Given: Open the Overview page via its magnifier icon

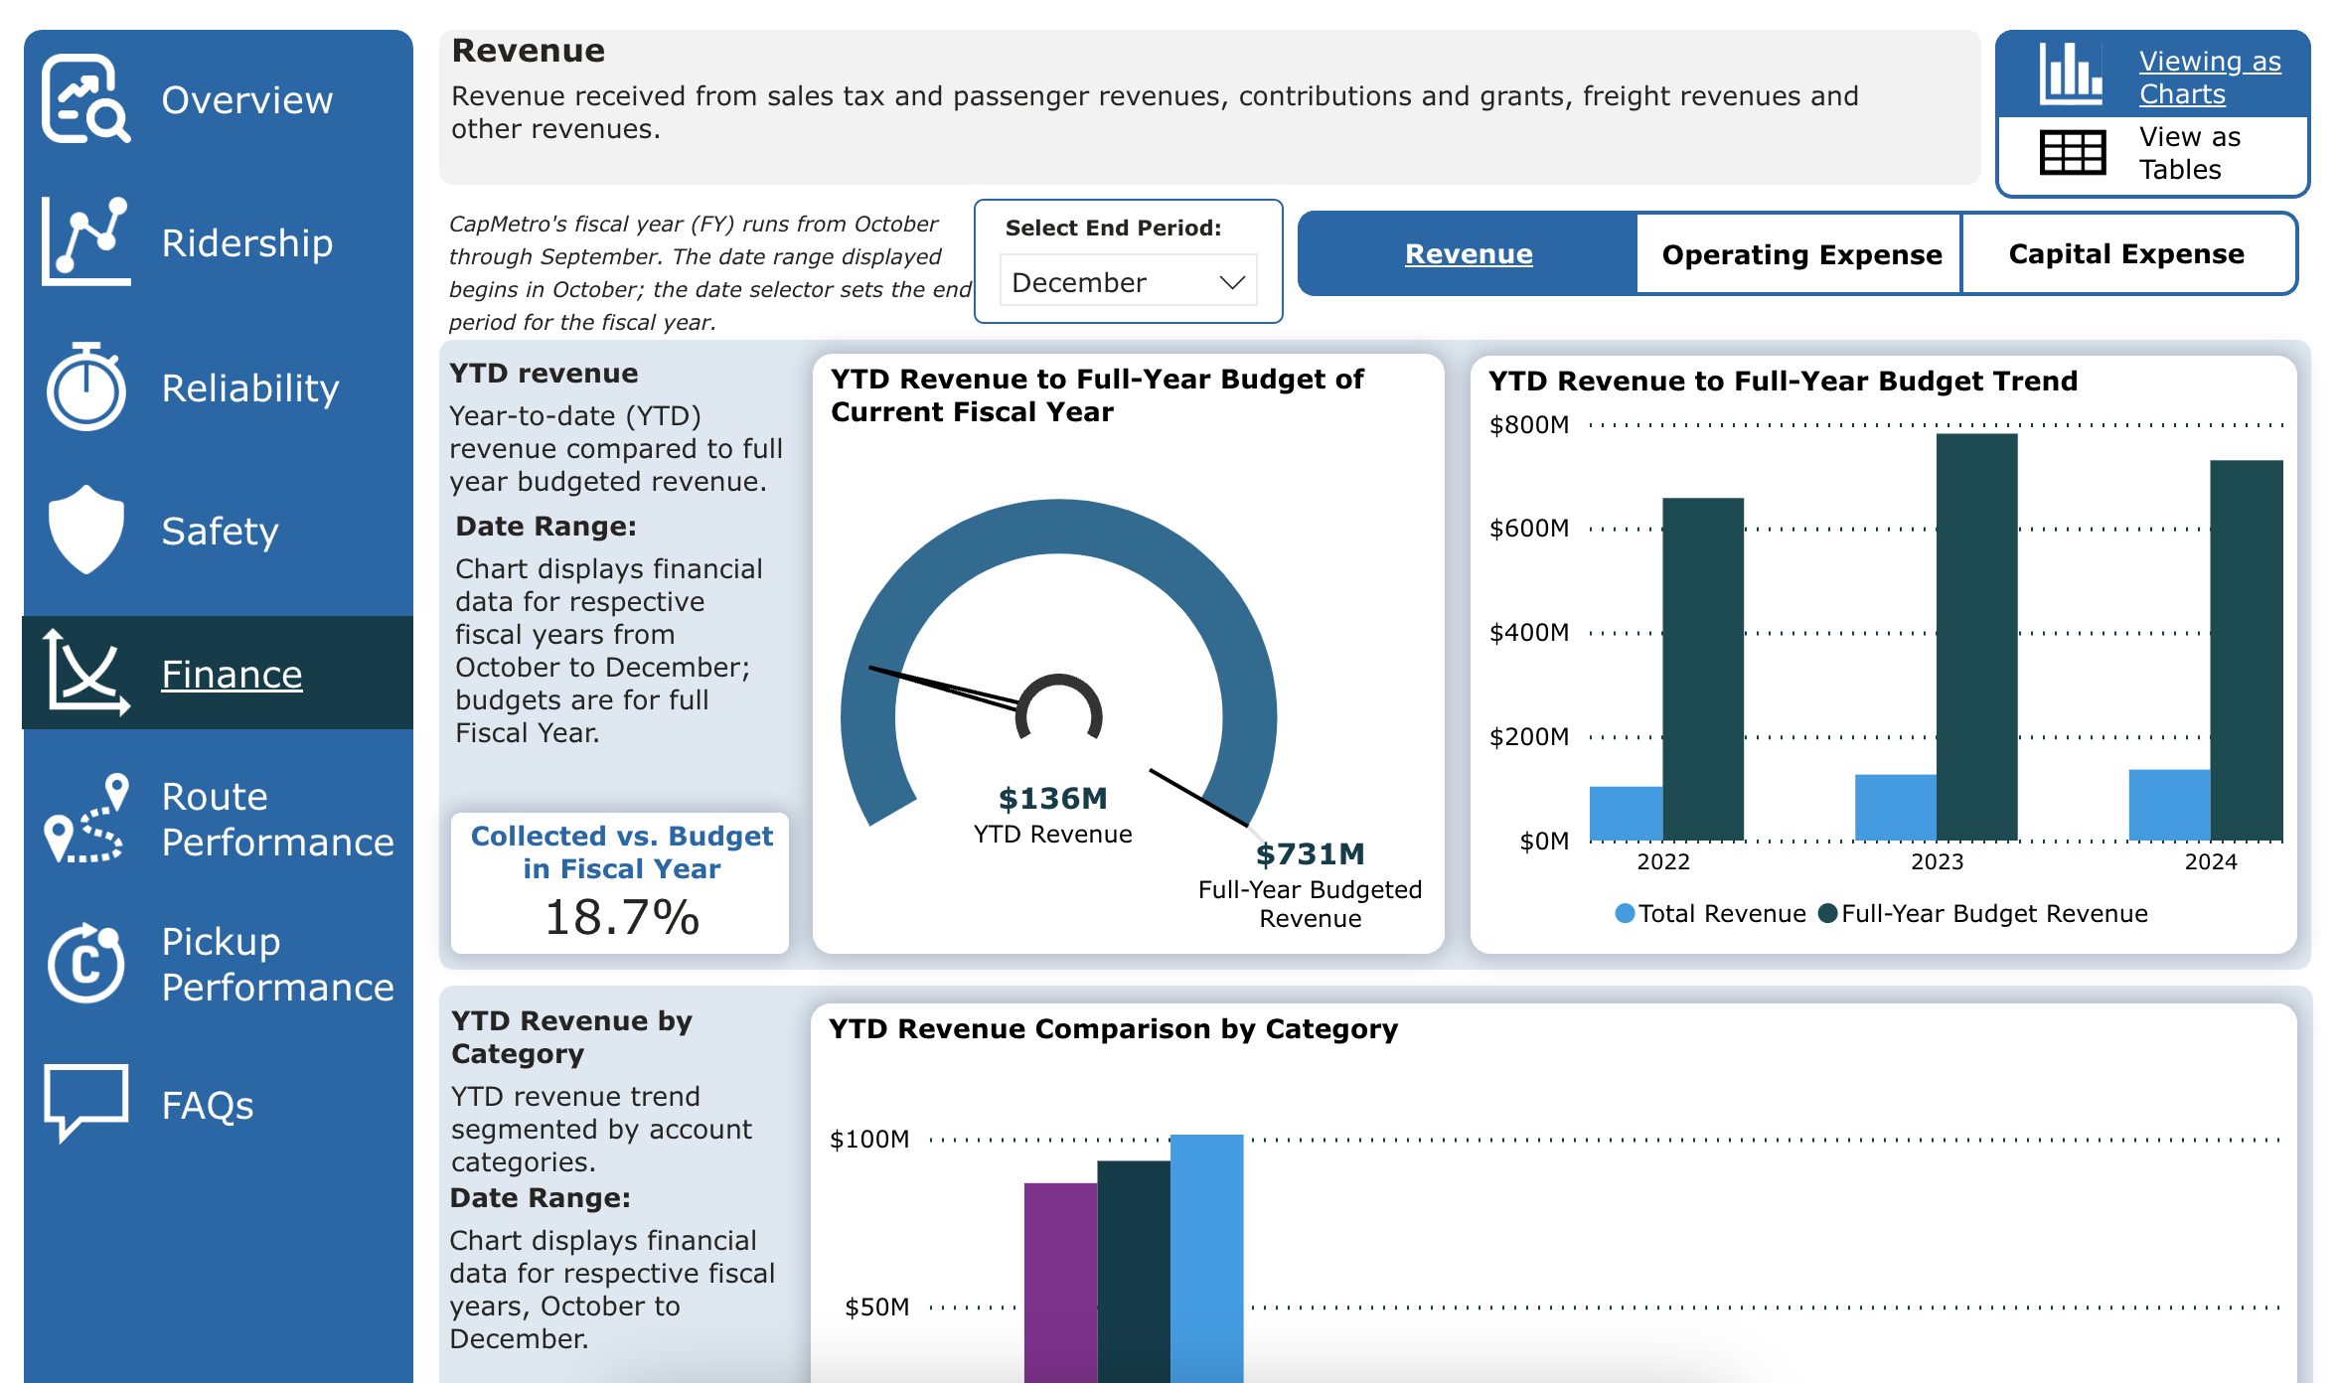Looking at the screenshot, I should 86,98.
